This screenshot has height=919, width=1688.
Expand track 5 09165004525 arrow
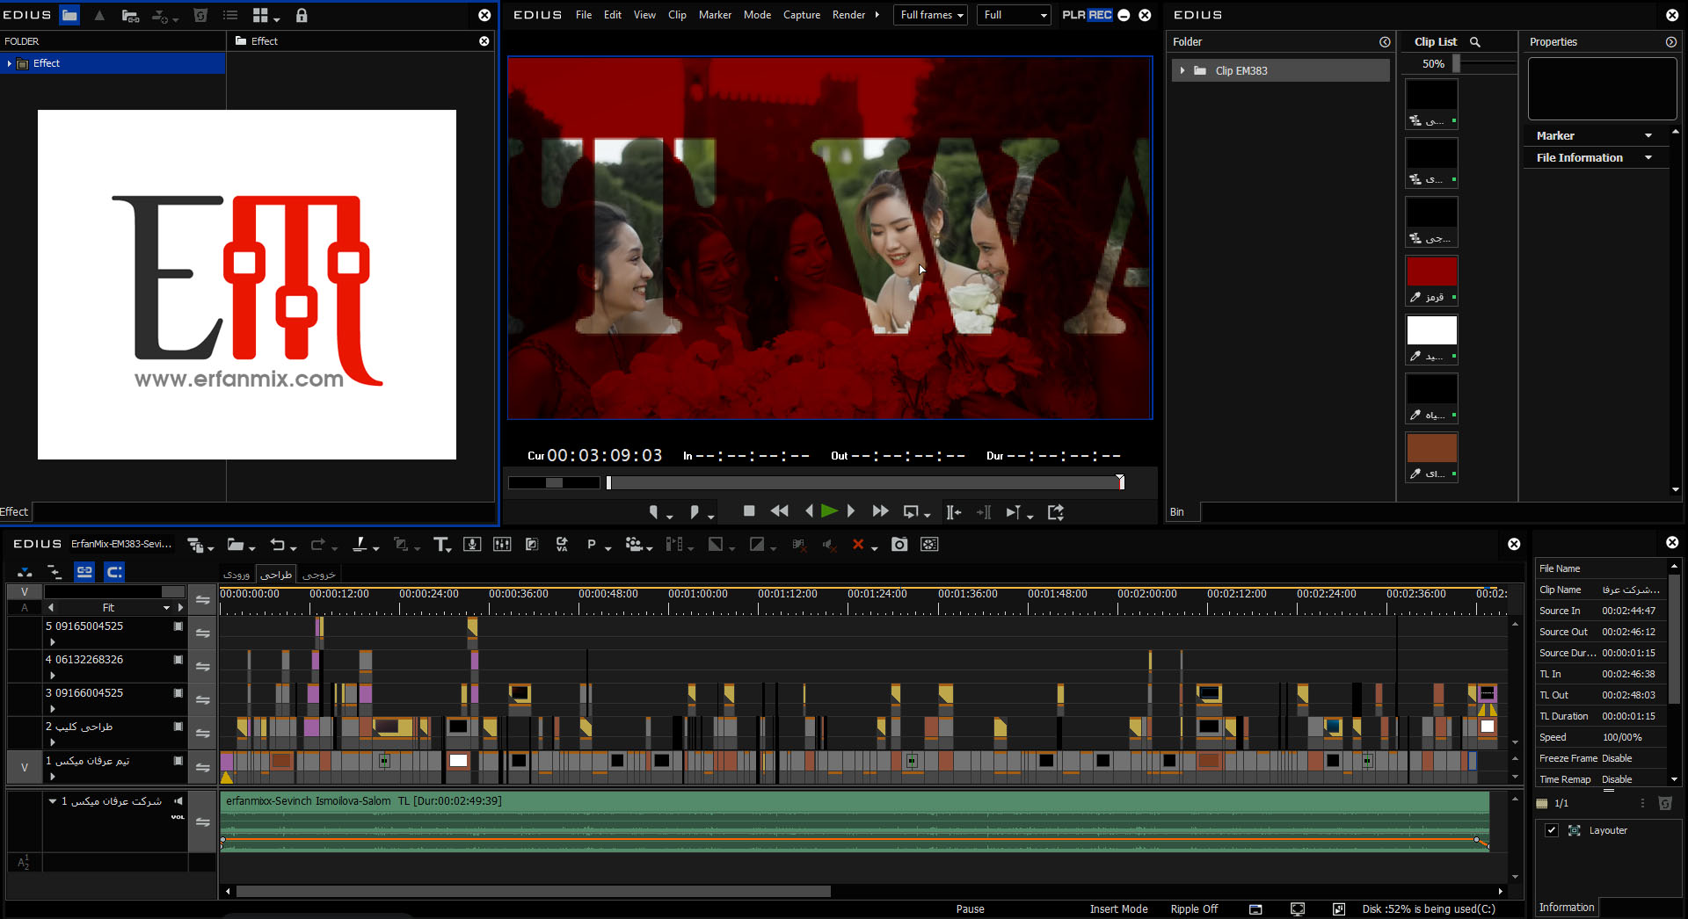[53, 642]
